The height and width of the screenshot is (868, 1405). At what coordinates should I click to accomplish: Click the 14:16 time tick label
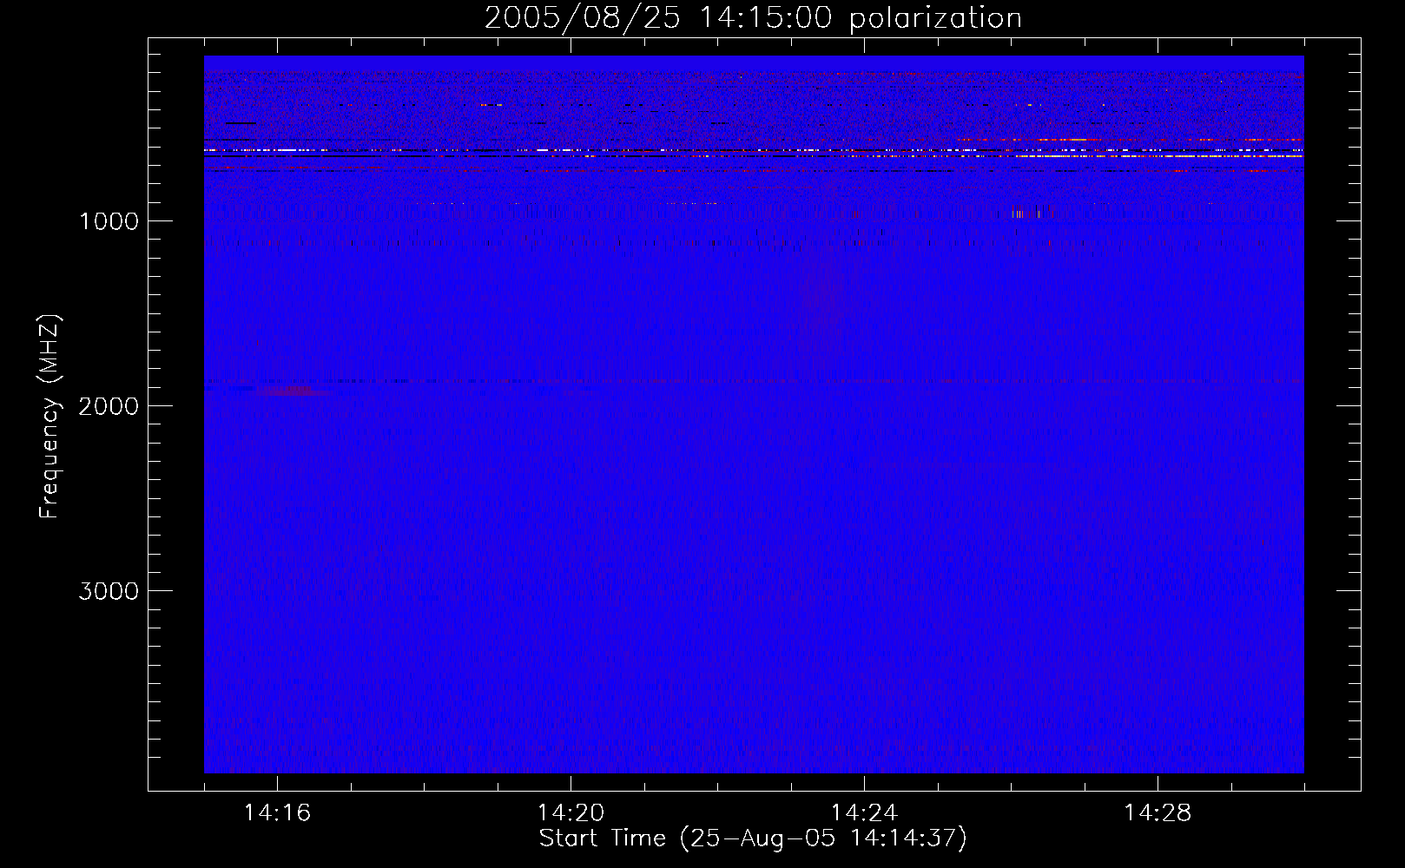(277, 813)
